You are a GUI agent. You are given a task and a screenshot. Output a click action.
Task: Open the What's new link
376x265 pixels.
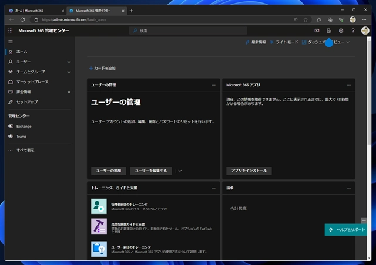click(x=256, y=42)
